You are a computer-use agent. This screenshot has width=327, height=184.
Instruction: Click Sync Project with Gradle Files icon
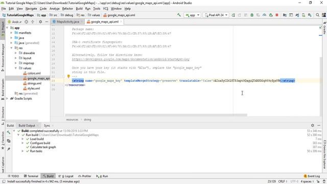tap(297, 15)
